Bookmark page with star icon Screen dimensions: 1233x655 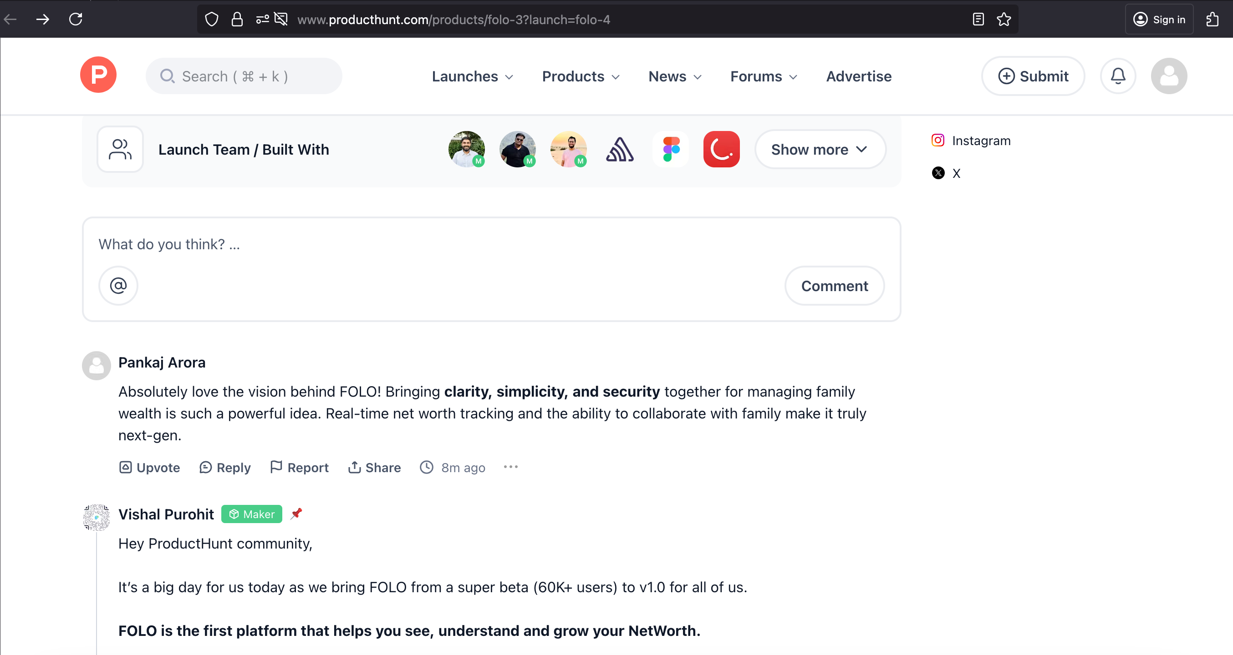[x=1004, y=20]
